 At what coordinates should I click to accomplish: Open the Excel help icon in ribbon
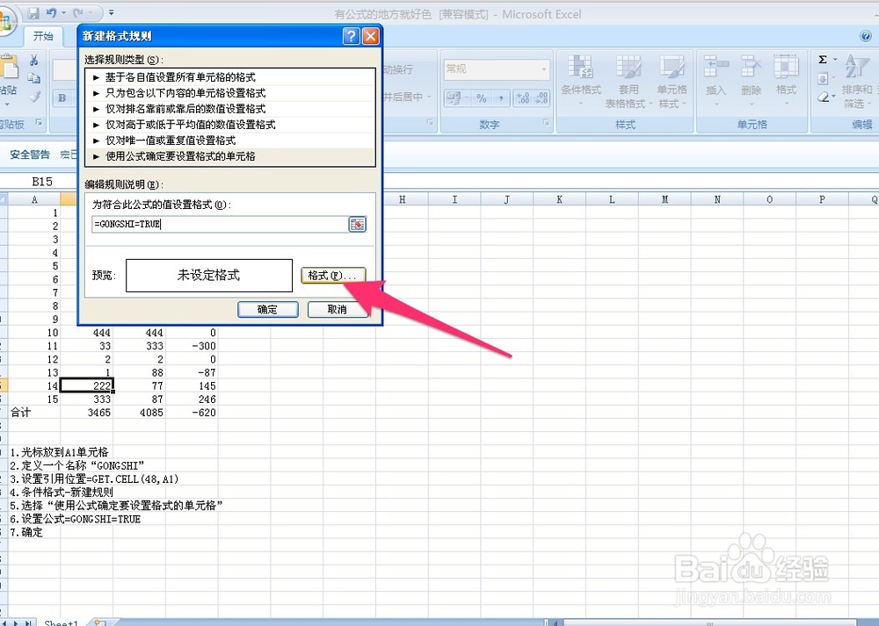(x=866, y=36)
